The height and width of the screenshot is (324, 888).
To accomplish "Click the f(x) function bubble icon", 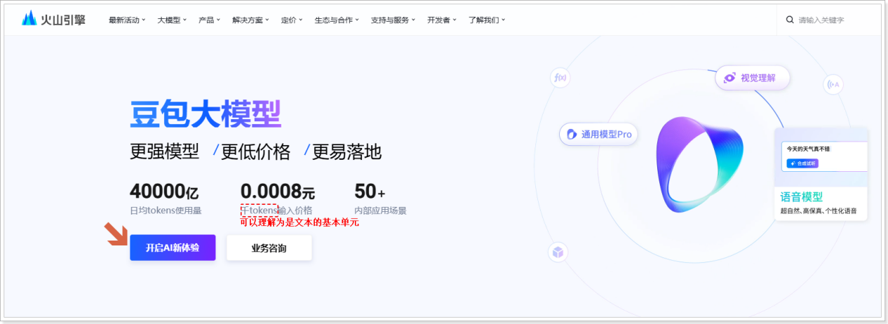I will coord(560,78).
